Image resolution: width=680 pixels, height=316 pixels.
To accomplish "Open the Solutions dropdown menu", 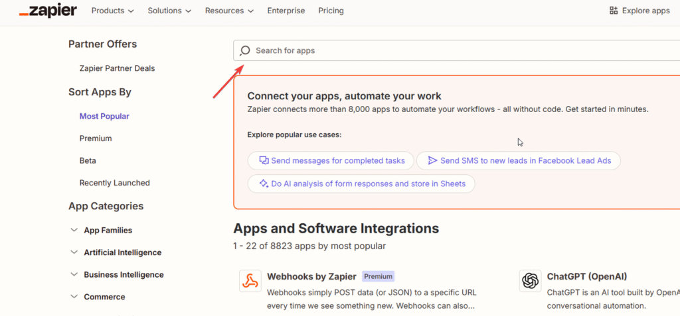I will pyautogui.click(x=169, y=11).
